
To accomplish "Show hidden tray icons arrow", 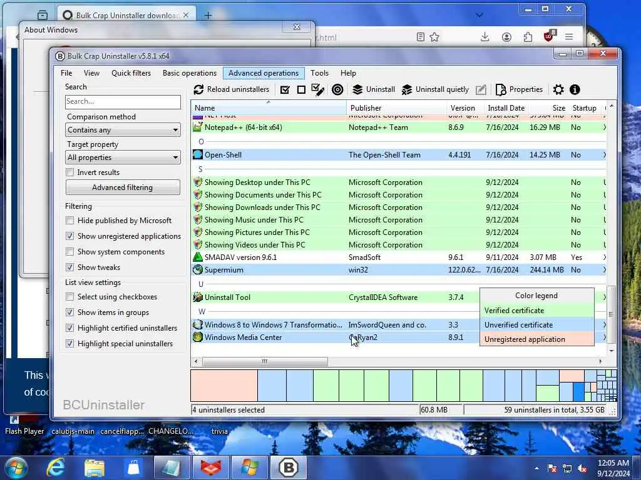I will (x=536, y=468).
